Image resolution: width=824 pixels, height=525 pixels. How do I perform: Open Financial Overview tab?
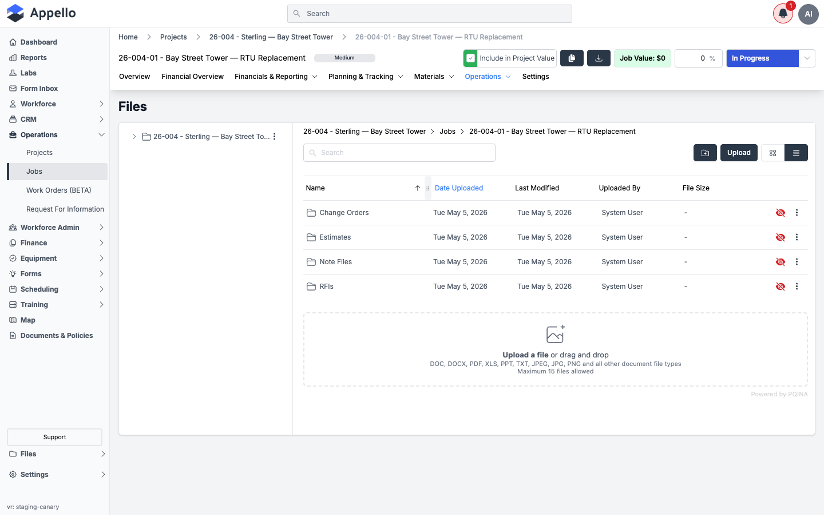(x=192, y=77)
